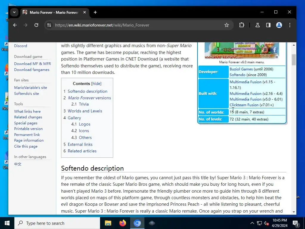Open the Chrome three-dot menu
305x229 pixels.
point(290,25)
